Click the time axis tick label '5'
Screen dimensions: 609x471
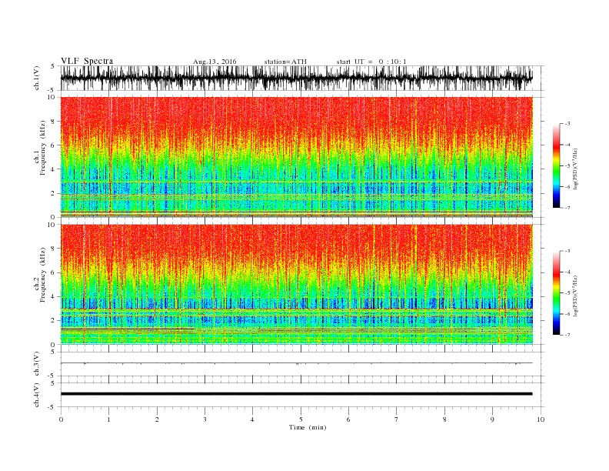coord(301,419)
